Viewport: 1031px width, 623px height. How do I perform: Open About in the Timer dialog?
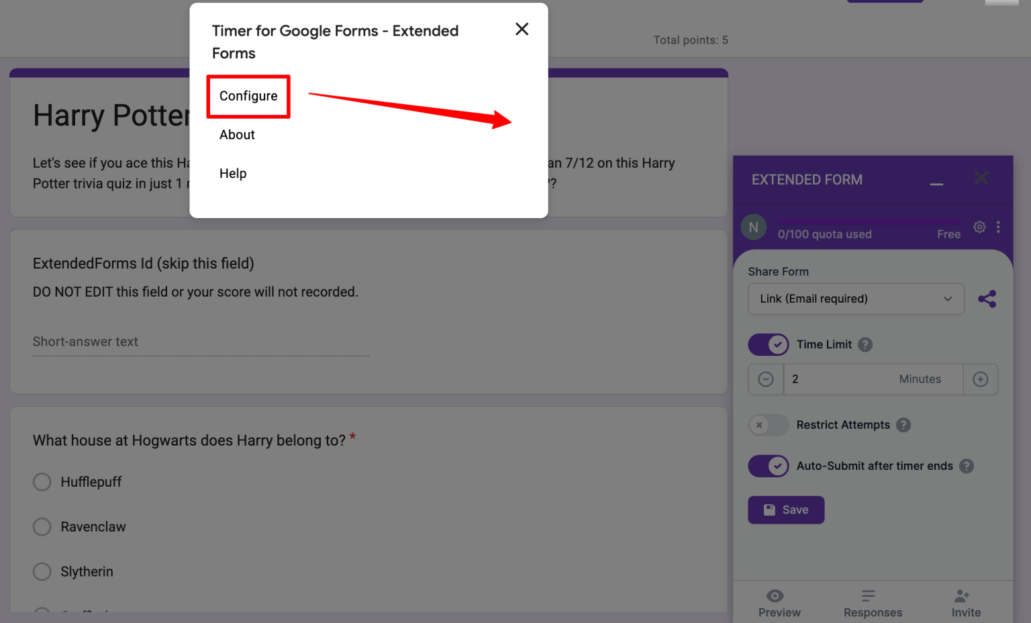pyautogui.click(x=236, y=134)
